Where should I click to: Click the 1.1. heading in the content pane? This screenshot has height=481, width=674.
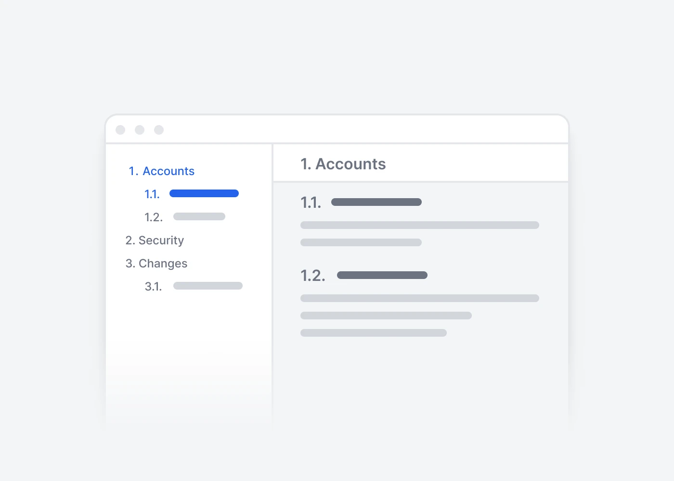click(311, 203)
